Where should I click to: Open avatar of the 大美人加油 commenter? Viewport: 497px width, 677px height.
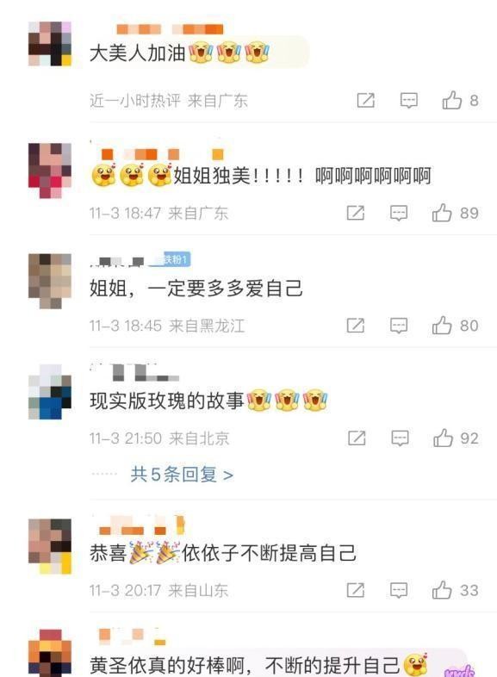[x=50, y=44]
